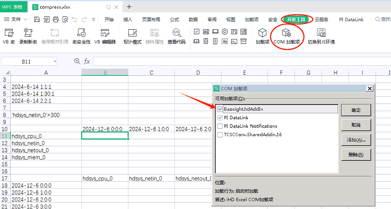The image size is (391, 209).
Task: Click the fx insert function icon
Action: click(87, 61)
